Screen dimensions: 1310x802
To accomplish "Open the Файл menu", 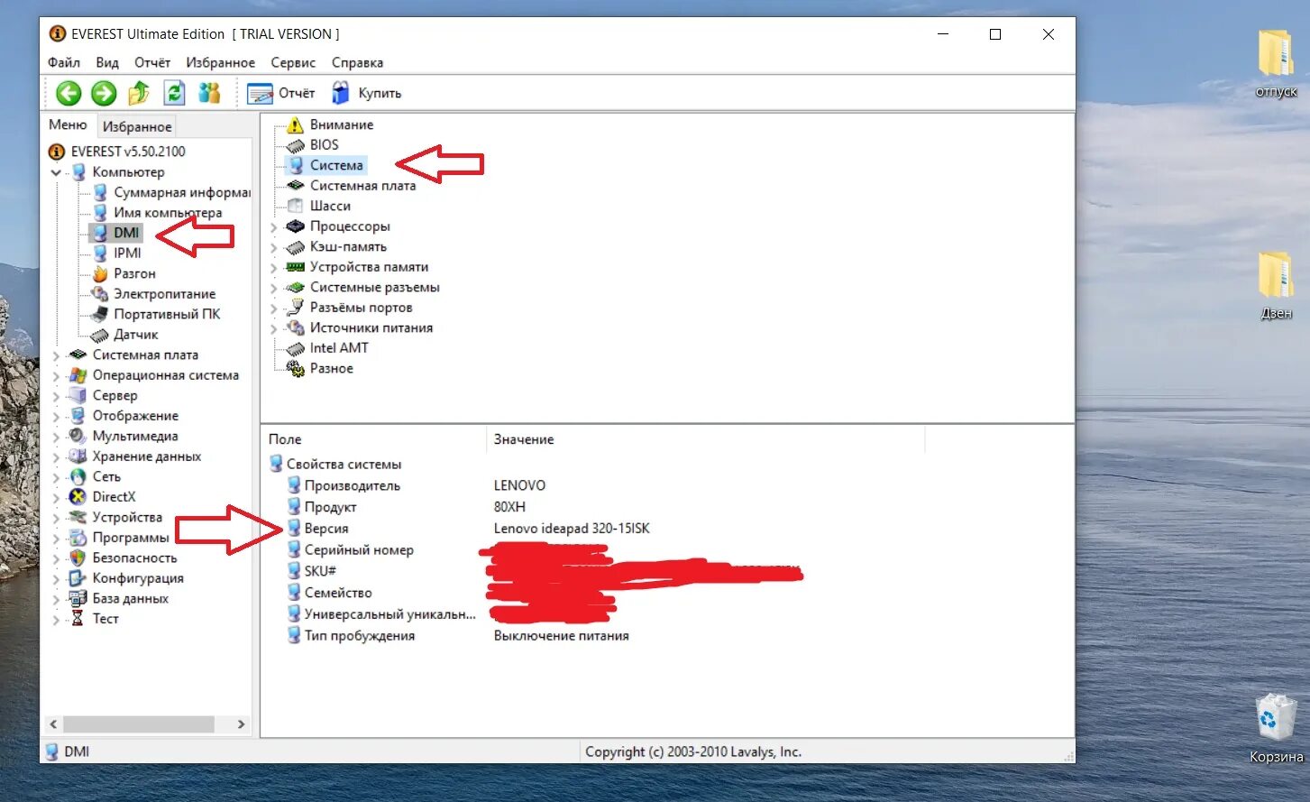I will click(x=64, y=62).
